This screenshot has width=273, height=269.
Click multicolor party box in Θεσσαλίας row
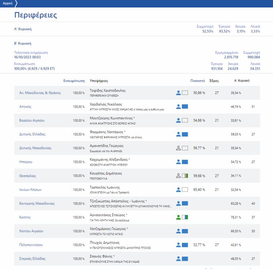(185, 176)
